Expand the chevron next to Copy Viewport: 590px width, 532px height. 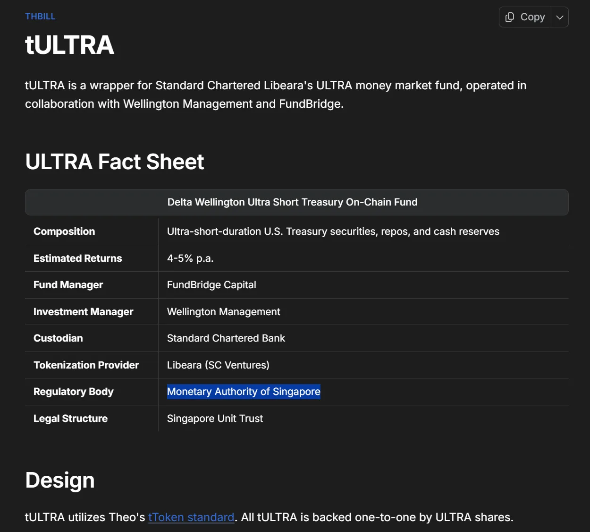[560, 17]
